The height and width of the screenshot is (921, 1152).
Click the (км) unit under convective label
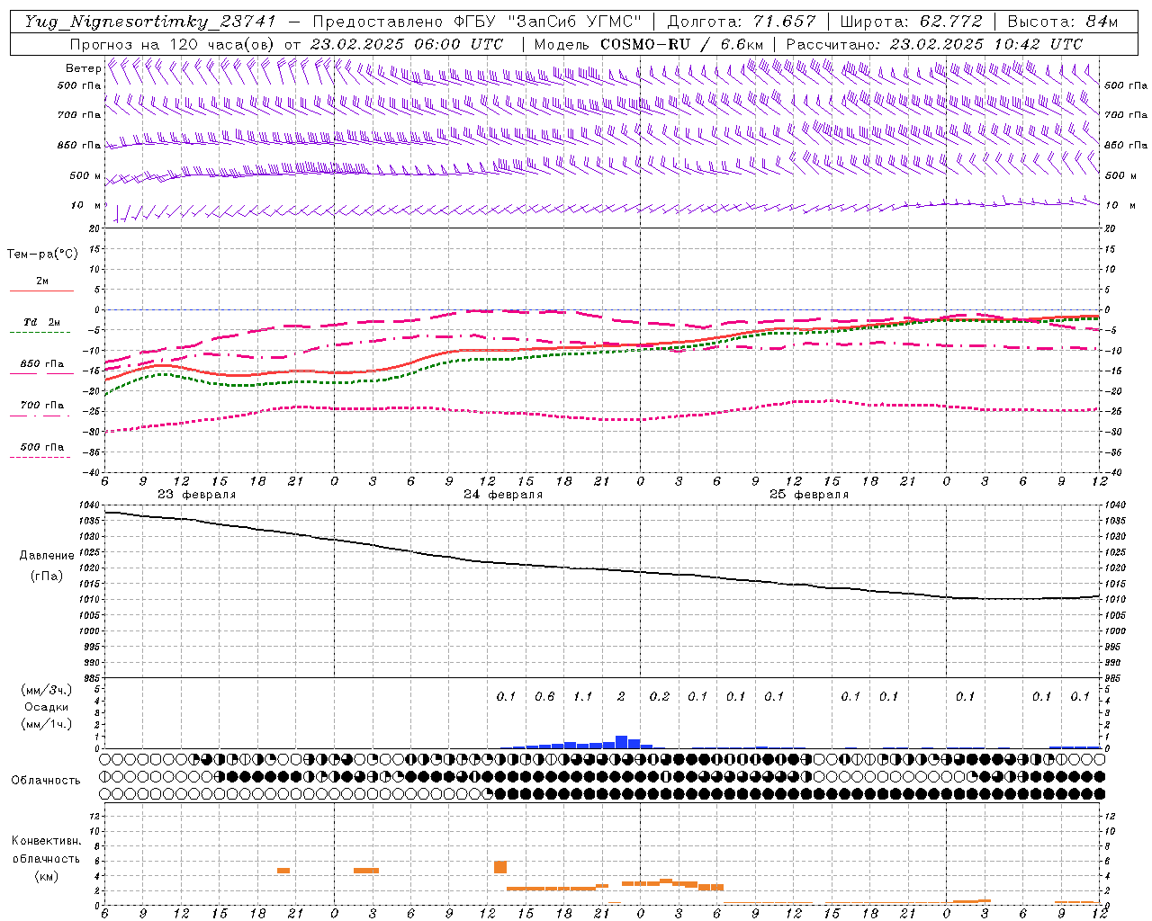click(47, 876)
